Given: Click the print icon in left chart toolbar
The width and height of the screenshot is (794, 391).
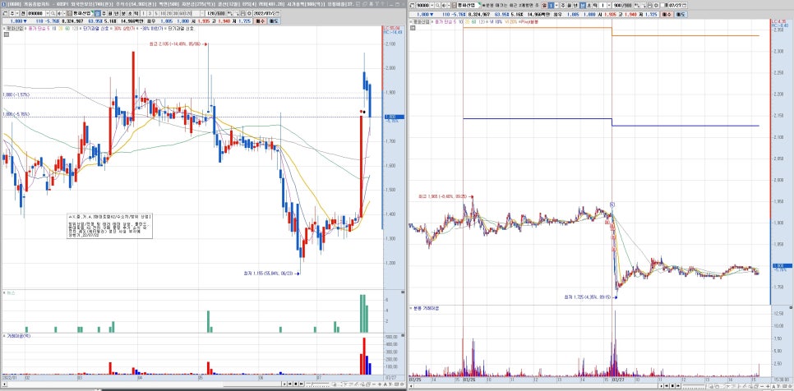Looking at the screenshot, I should [x=243, y=14].
